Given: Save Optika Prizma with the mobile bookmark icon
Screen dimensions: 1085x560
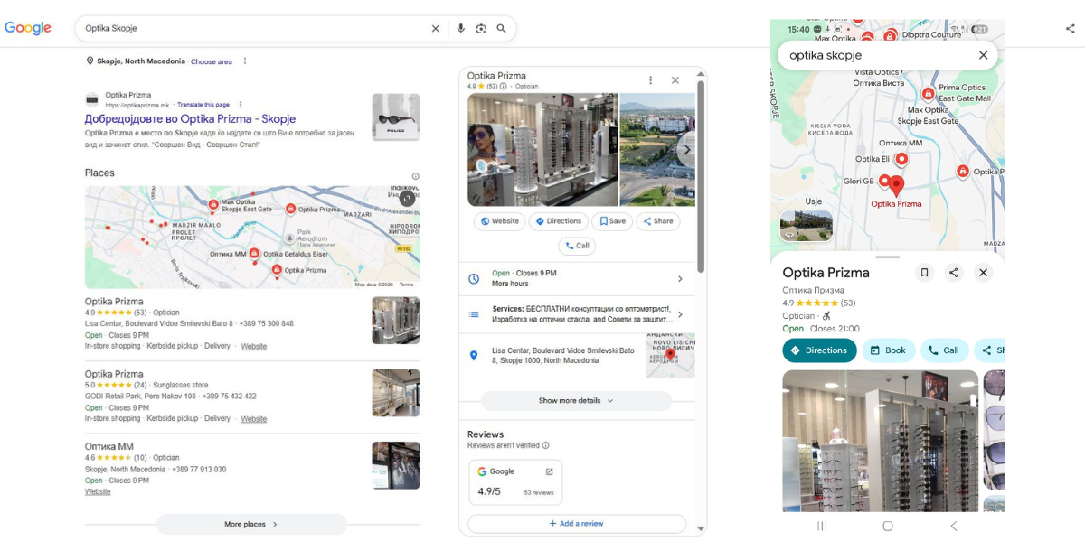Looking at the screenshot, I should (x=924, y=273).
